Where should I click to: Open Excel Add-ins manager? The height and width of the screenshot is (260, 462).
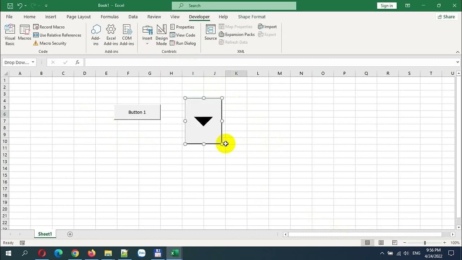pos(111,35)
